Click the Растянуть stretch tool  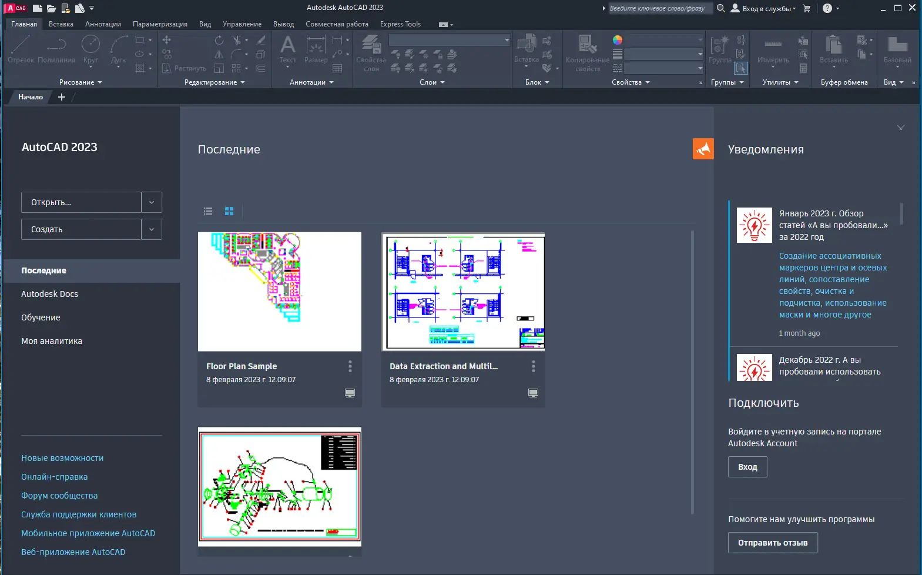click(184, 68)
